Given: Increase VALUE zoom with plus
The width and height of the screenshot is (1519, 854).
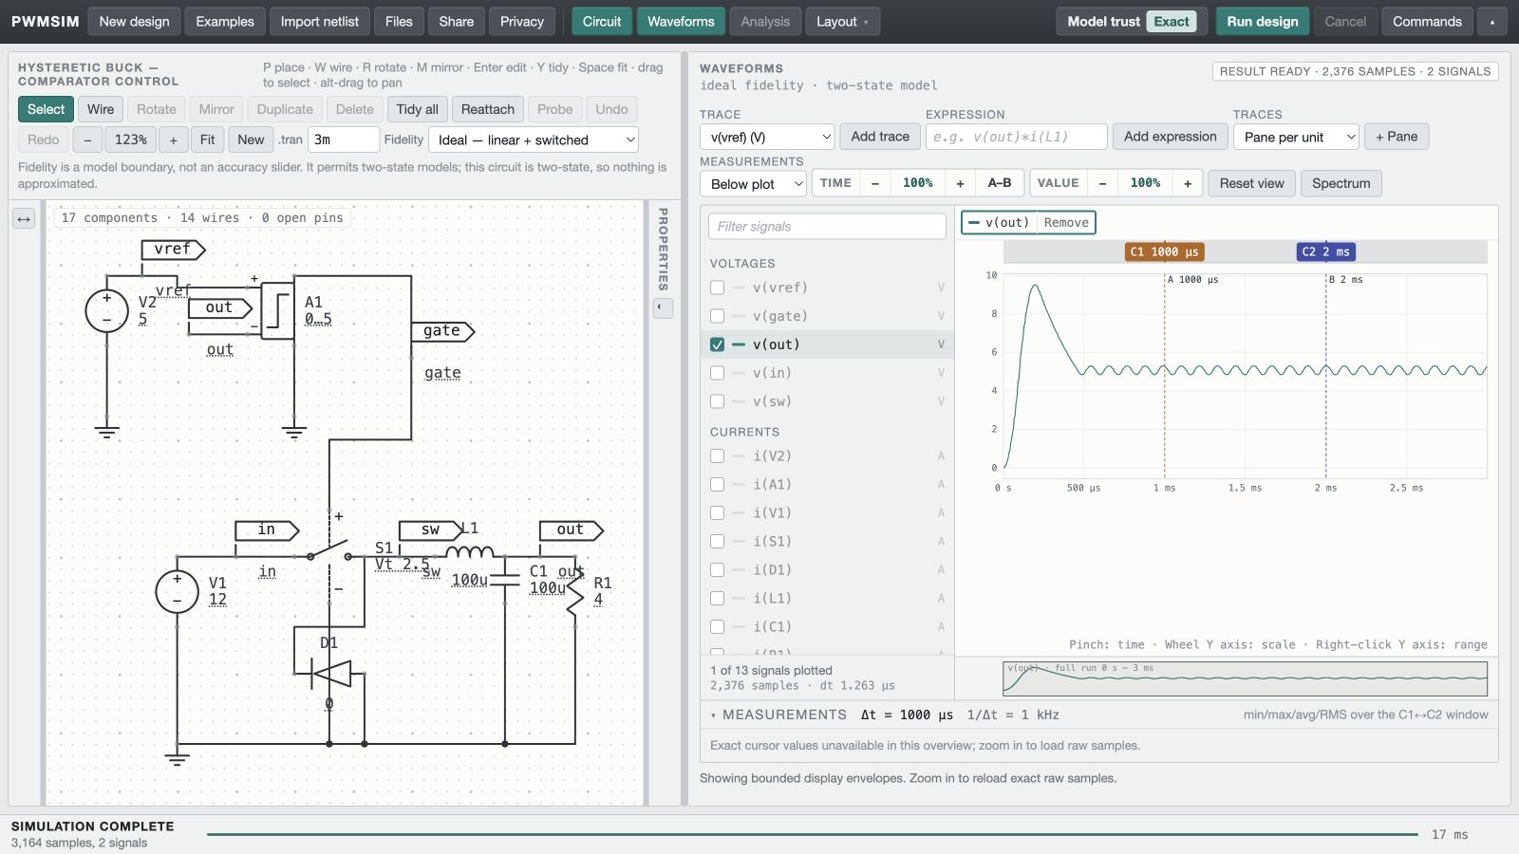Looking at the screenshot, I should (1188, 183).
